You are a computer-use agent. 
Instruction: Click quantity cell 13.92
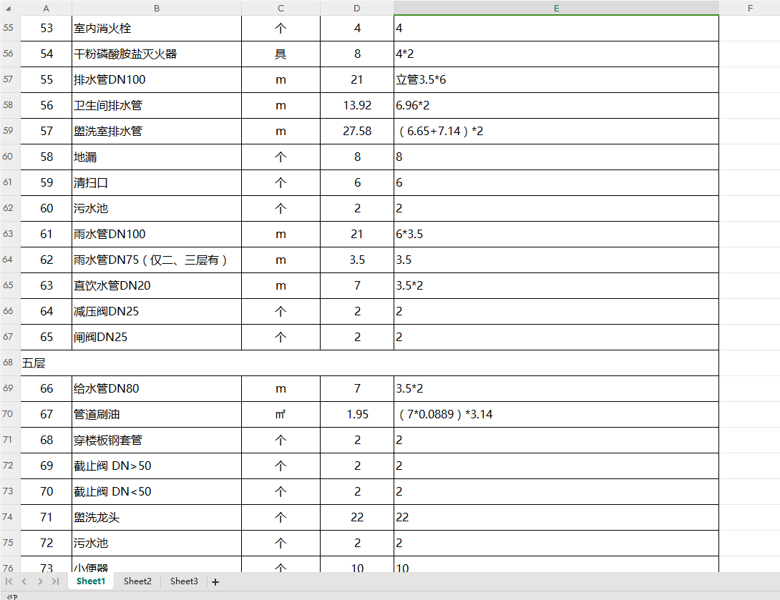pos(357,105)
